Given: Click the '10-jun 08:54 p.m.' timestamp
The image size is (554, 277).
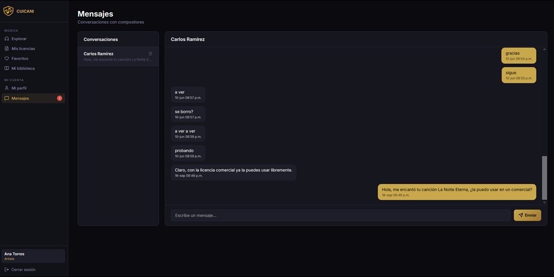Looking at the screenshot, I should tap(519, 59).
